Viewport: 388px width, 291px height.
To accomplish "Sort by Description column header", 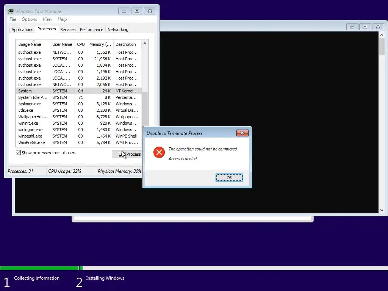I will pyautogui.click(x=127, y=44).
